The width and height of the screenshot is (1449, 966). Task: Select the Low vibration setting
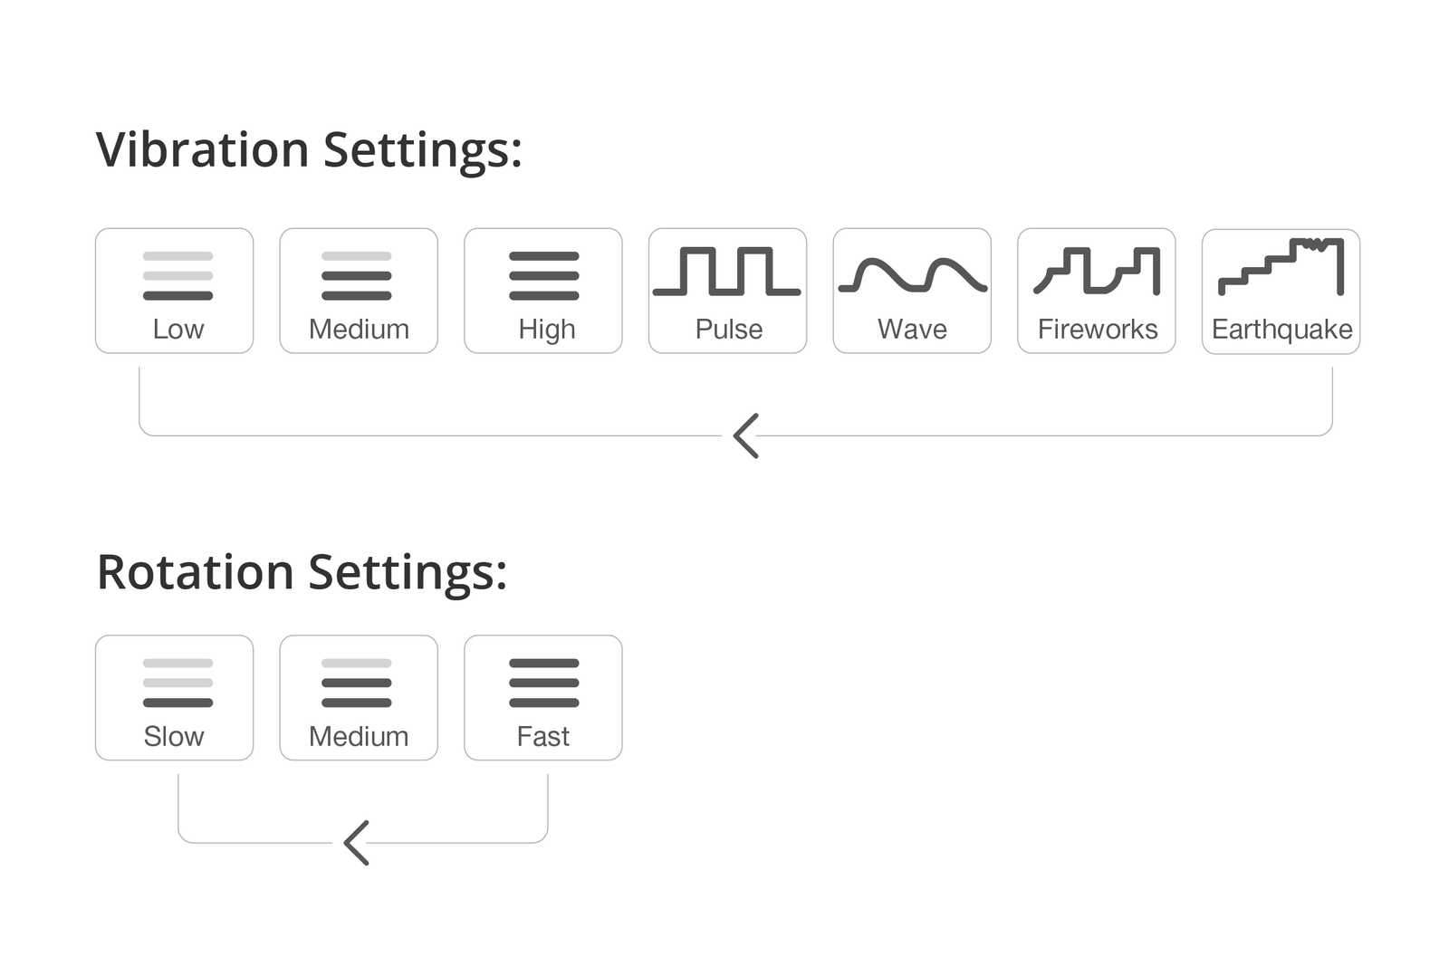pos(174,291)
